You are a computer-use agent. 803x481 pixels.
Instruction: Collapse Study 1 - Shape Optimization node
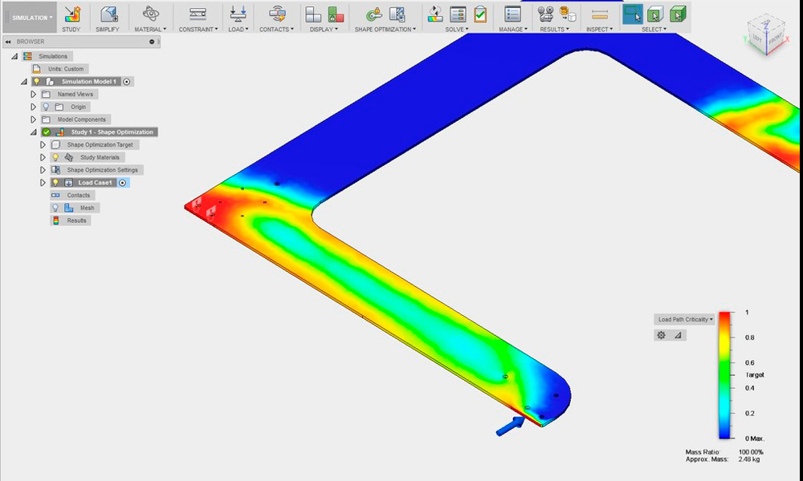tap(34, 132)
